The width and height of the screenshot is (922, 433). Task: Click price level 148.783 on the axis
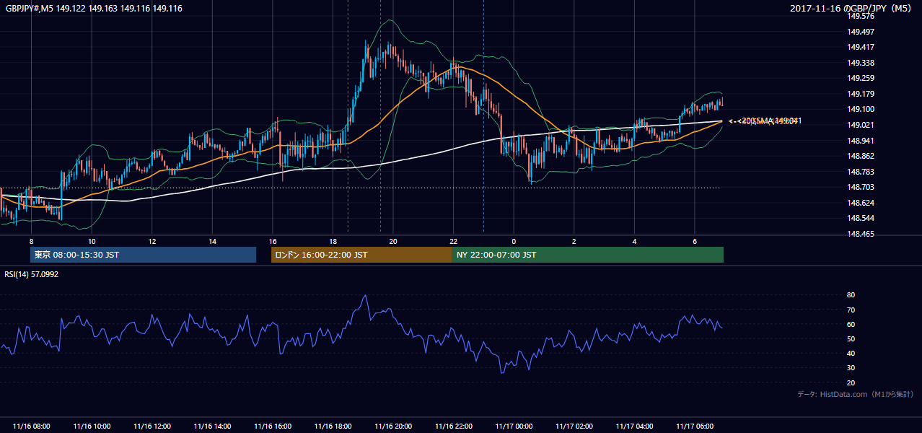[x=861, y=172]
